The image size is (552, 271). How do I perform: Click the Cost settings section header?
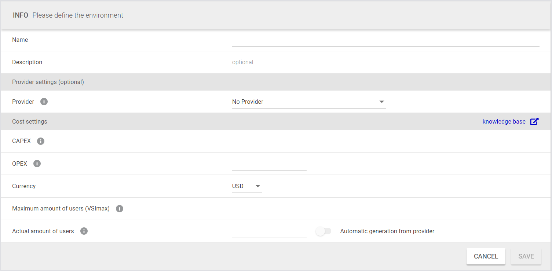coord(30,121)
